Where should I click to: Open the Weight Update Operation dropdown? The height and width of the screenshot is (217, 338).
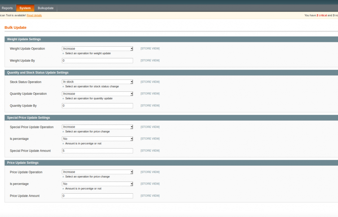click(97, 48)
